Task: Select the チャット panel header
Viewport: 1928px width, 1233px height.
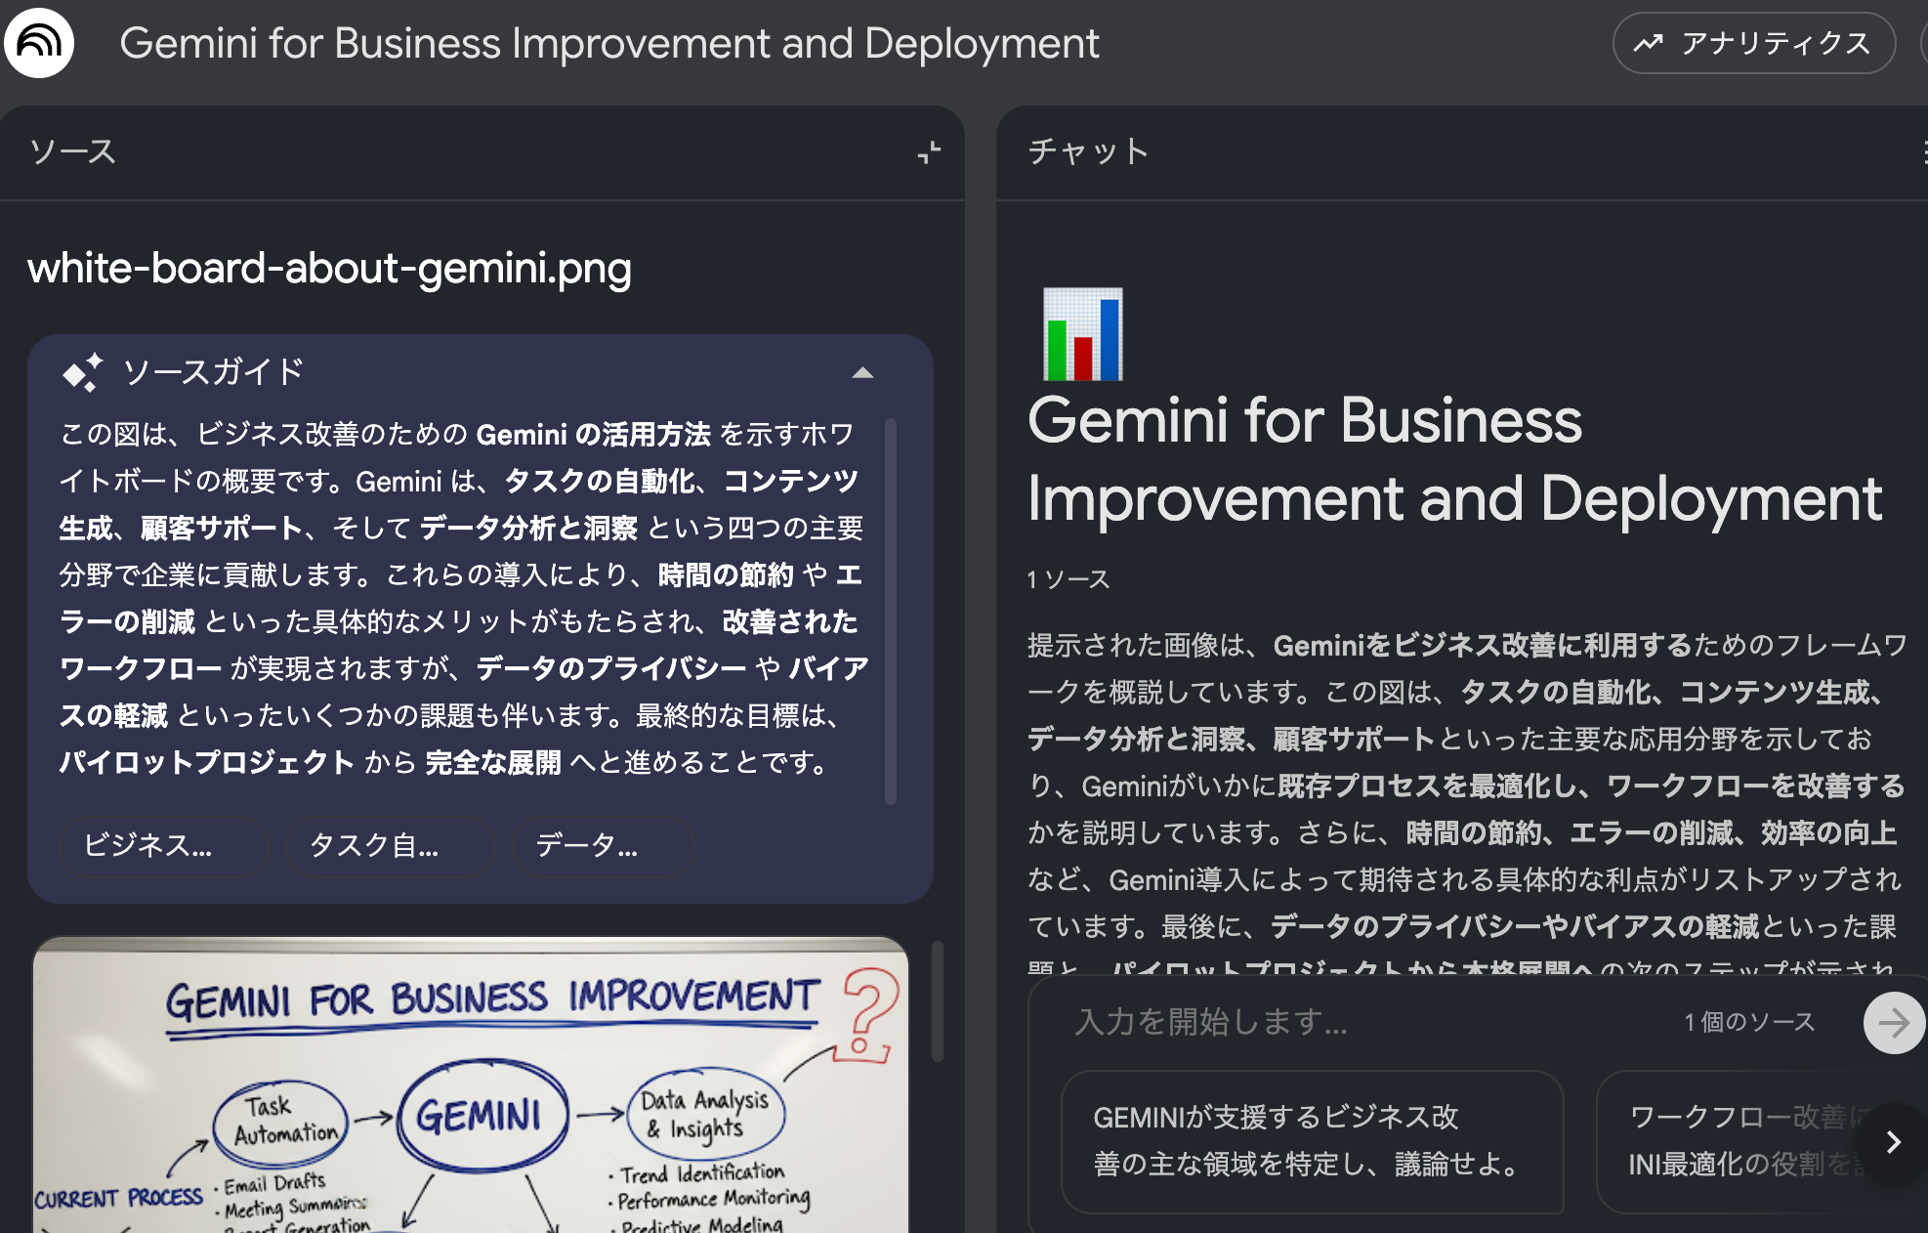Action: tap(1087, 152)
